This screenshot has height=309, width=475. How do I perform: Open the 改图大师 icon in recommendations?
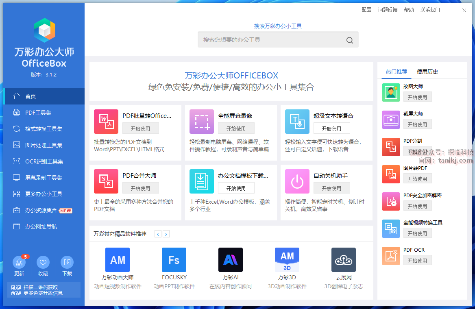(x=391, y=92)
